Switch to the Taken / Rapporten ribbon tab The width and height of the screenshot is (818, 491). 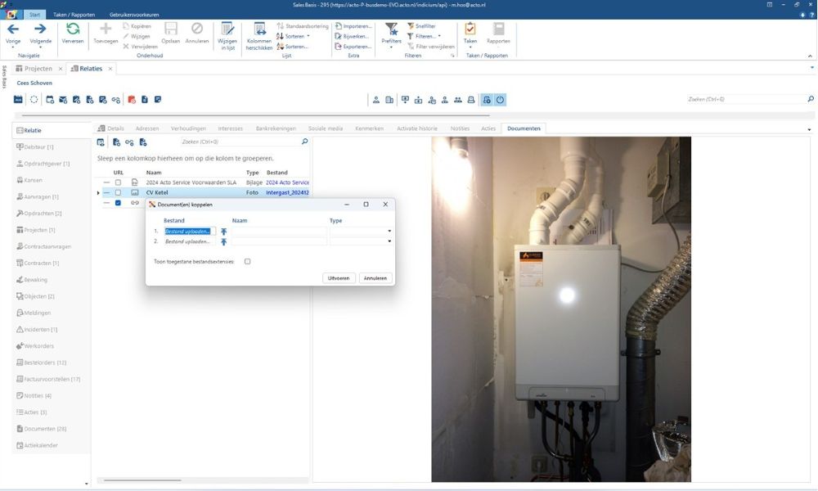(72, 14)
